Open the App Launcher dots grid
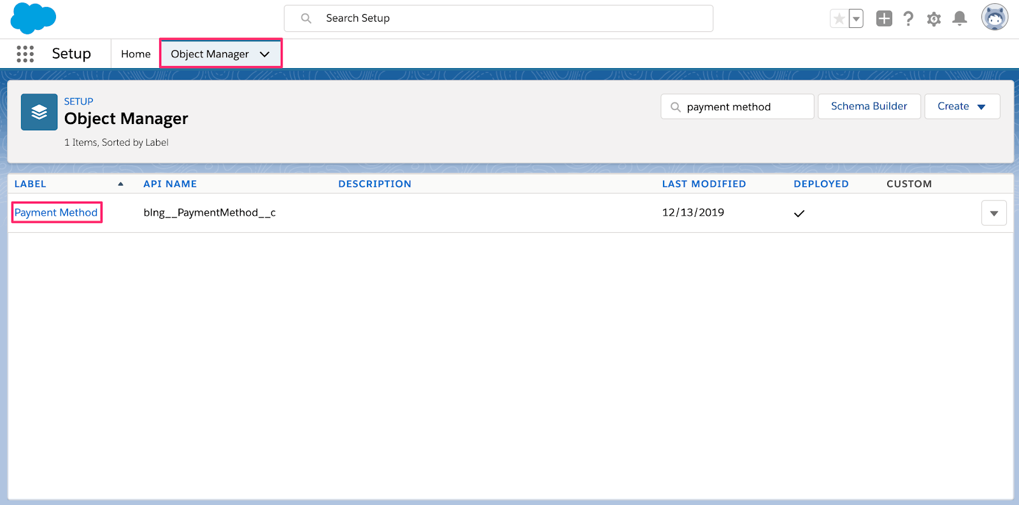This screenshot has height=505, width=1019. 25,54
